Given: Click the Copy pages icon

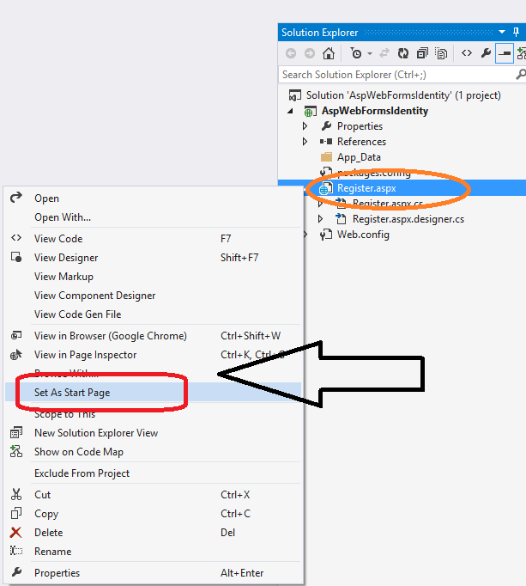Looking at the screenshot, I should click(x=16, y=513).
